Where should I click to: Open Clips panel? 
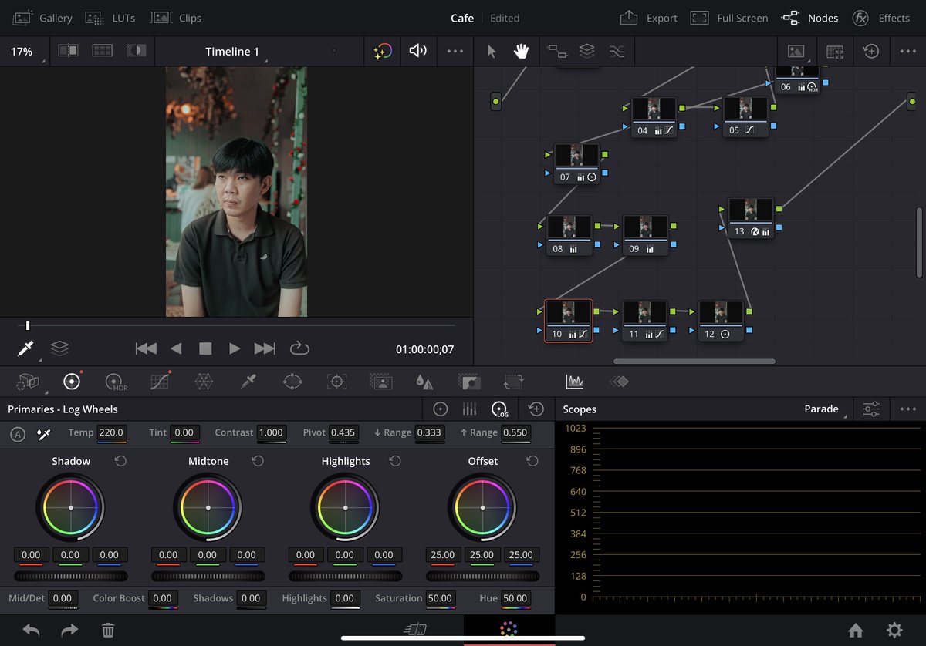175,18
